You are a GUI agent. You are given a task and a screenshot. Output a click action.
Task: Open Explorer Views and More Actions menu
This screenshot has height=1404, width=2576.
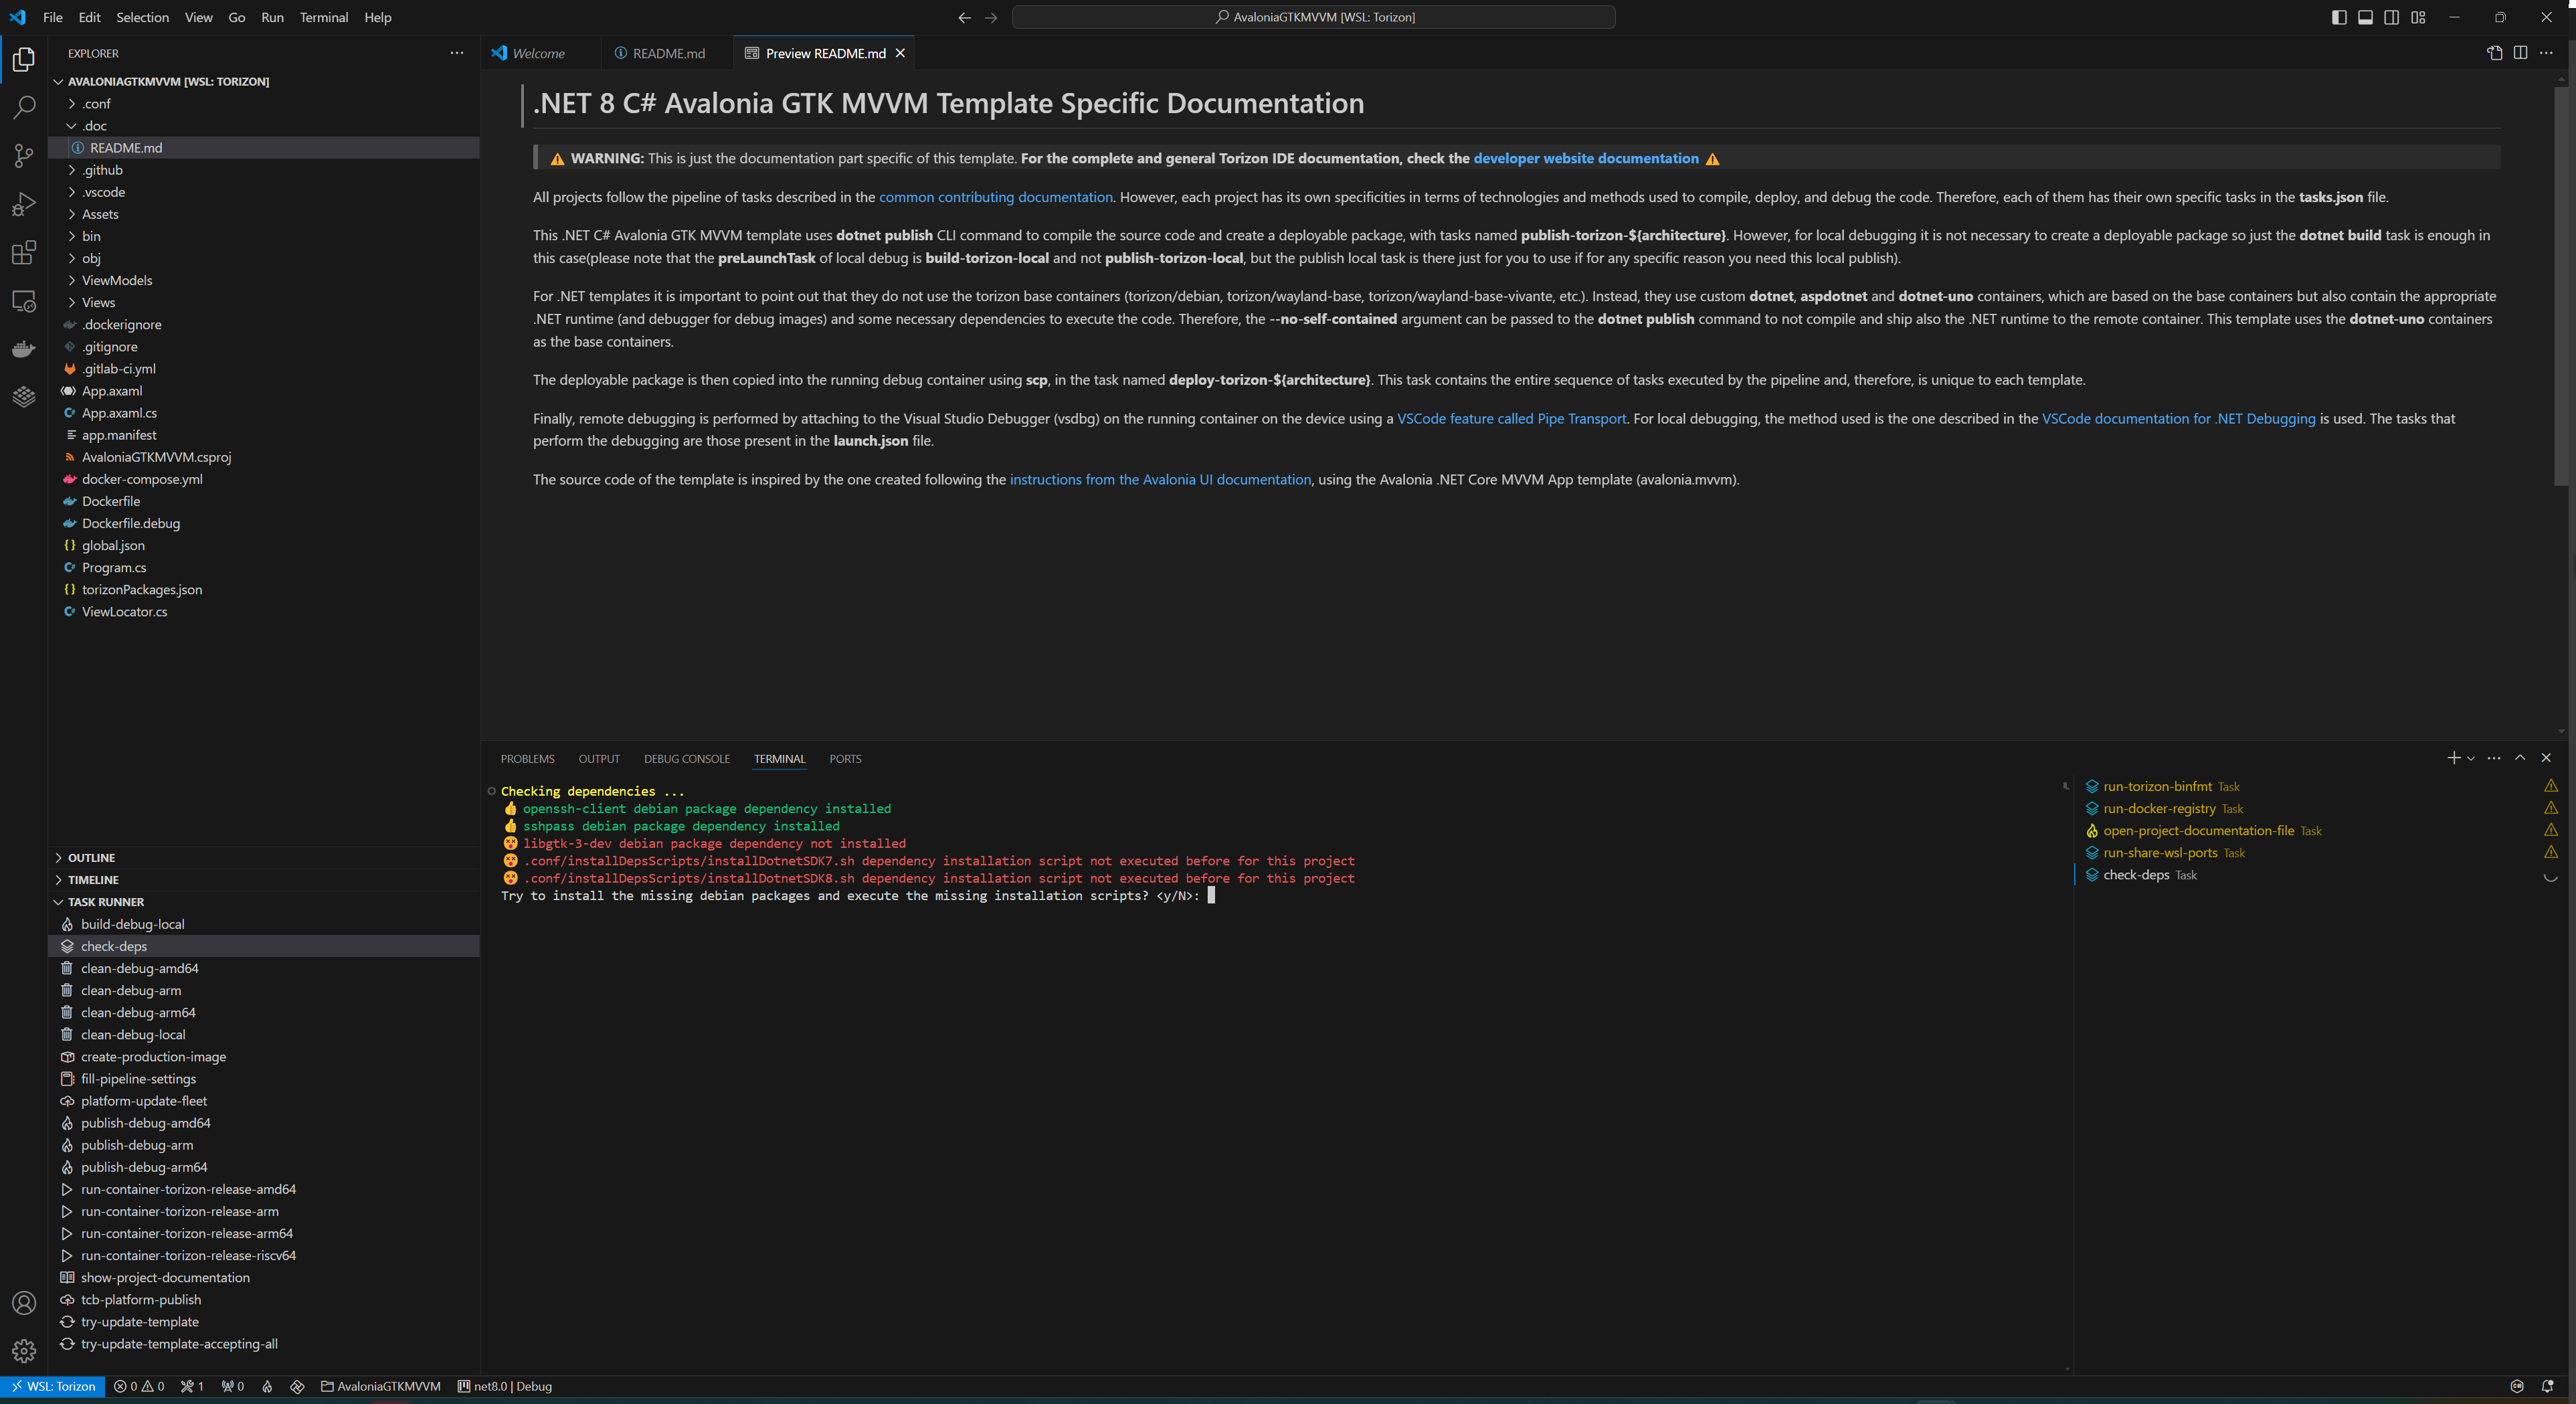pyautogui.click(x=457, y=53)
